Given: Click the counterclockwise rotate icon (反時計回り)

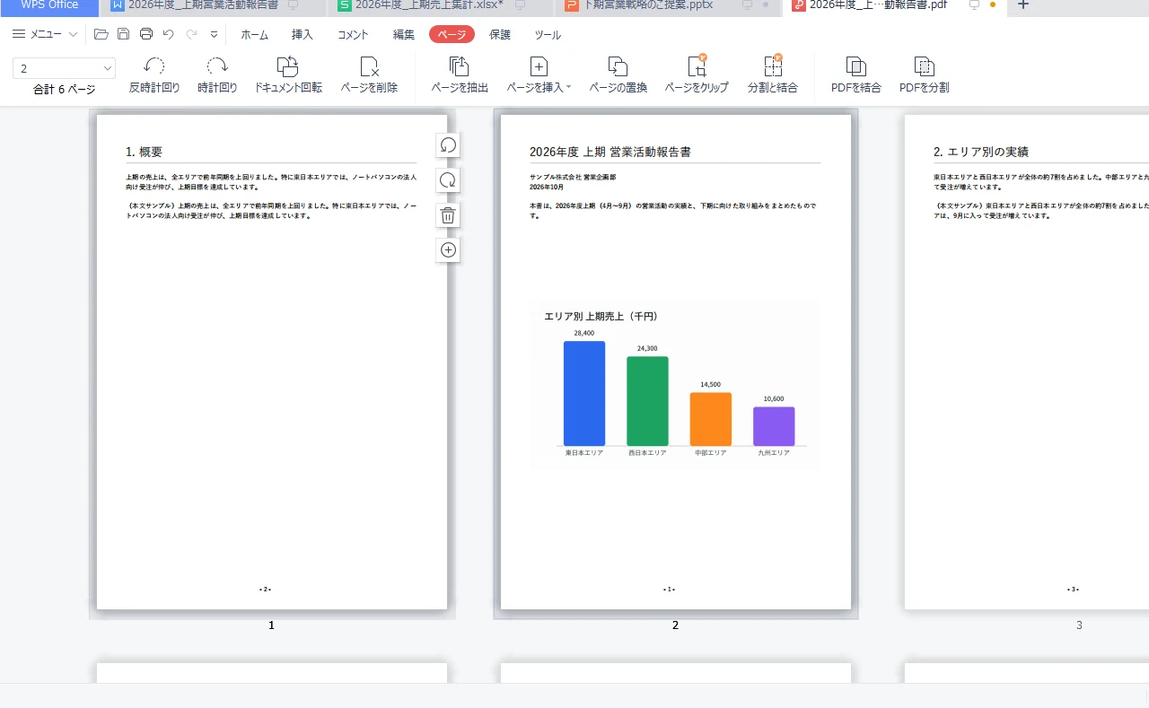Looking at the screenshot, I should (154, 66).
